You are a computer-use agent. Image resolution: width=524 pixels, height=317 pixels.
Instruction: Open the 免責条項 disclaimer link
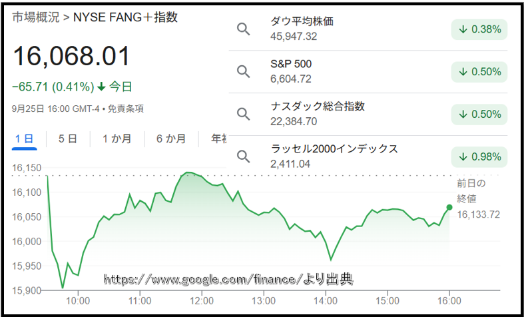coord(125,109)
